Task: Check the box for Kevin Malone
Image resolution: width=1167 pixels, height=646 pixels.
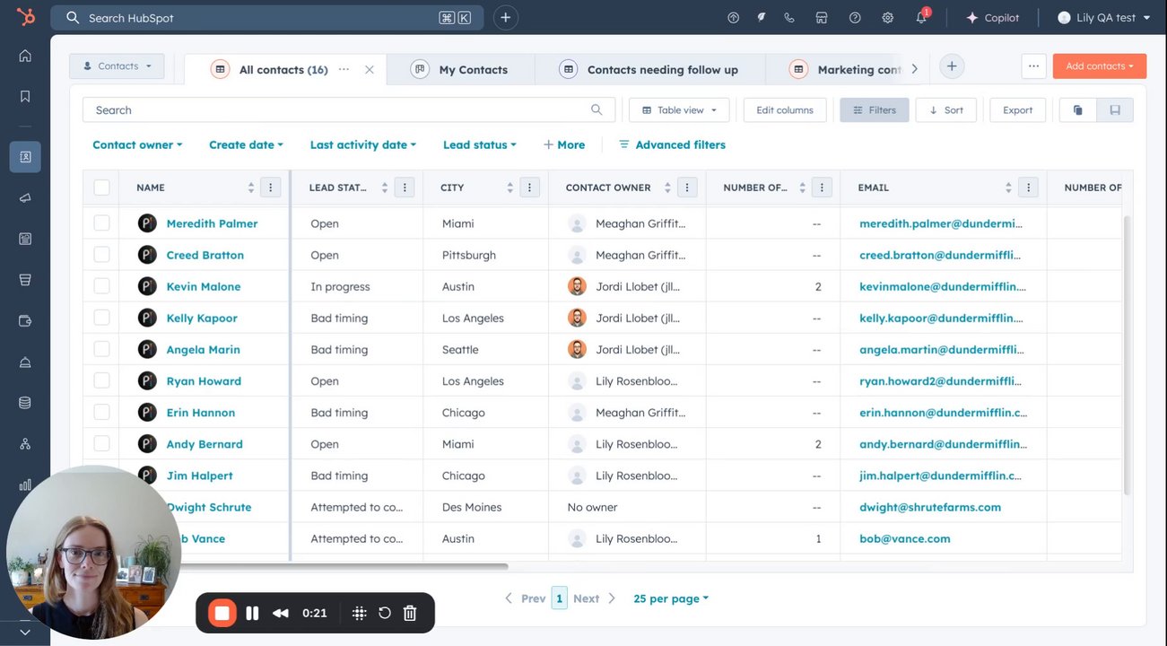Action: click(101, 286)
